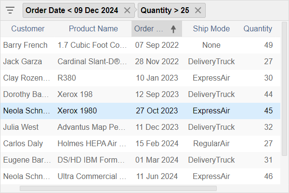Select the R380 product row
The height and width of the screenshot is (193, 289).
(x=141, y=78)
